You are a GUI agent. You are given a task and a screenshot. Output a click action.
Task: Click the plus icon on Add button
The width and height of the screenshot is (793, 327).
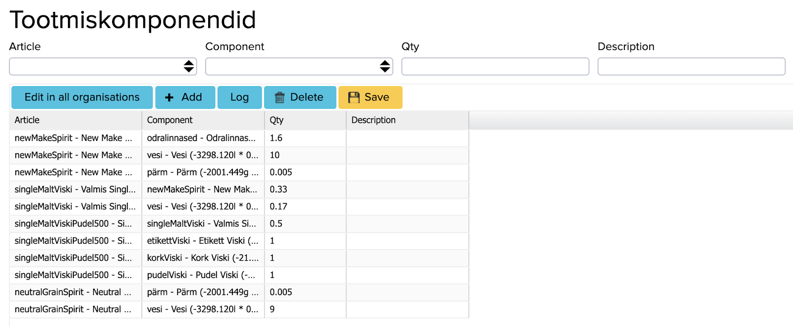pos(169,97)
